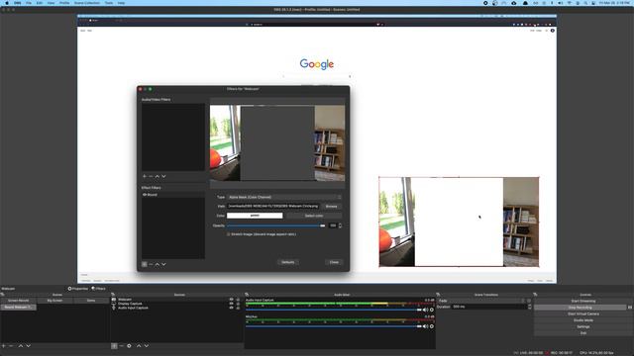Click the white Color swatch field
The image size is (634, 356).
[x=255, y=216]
